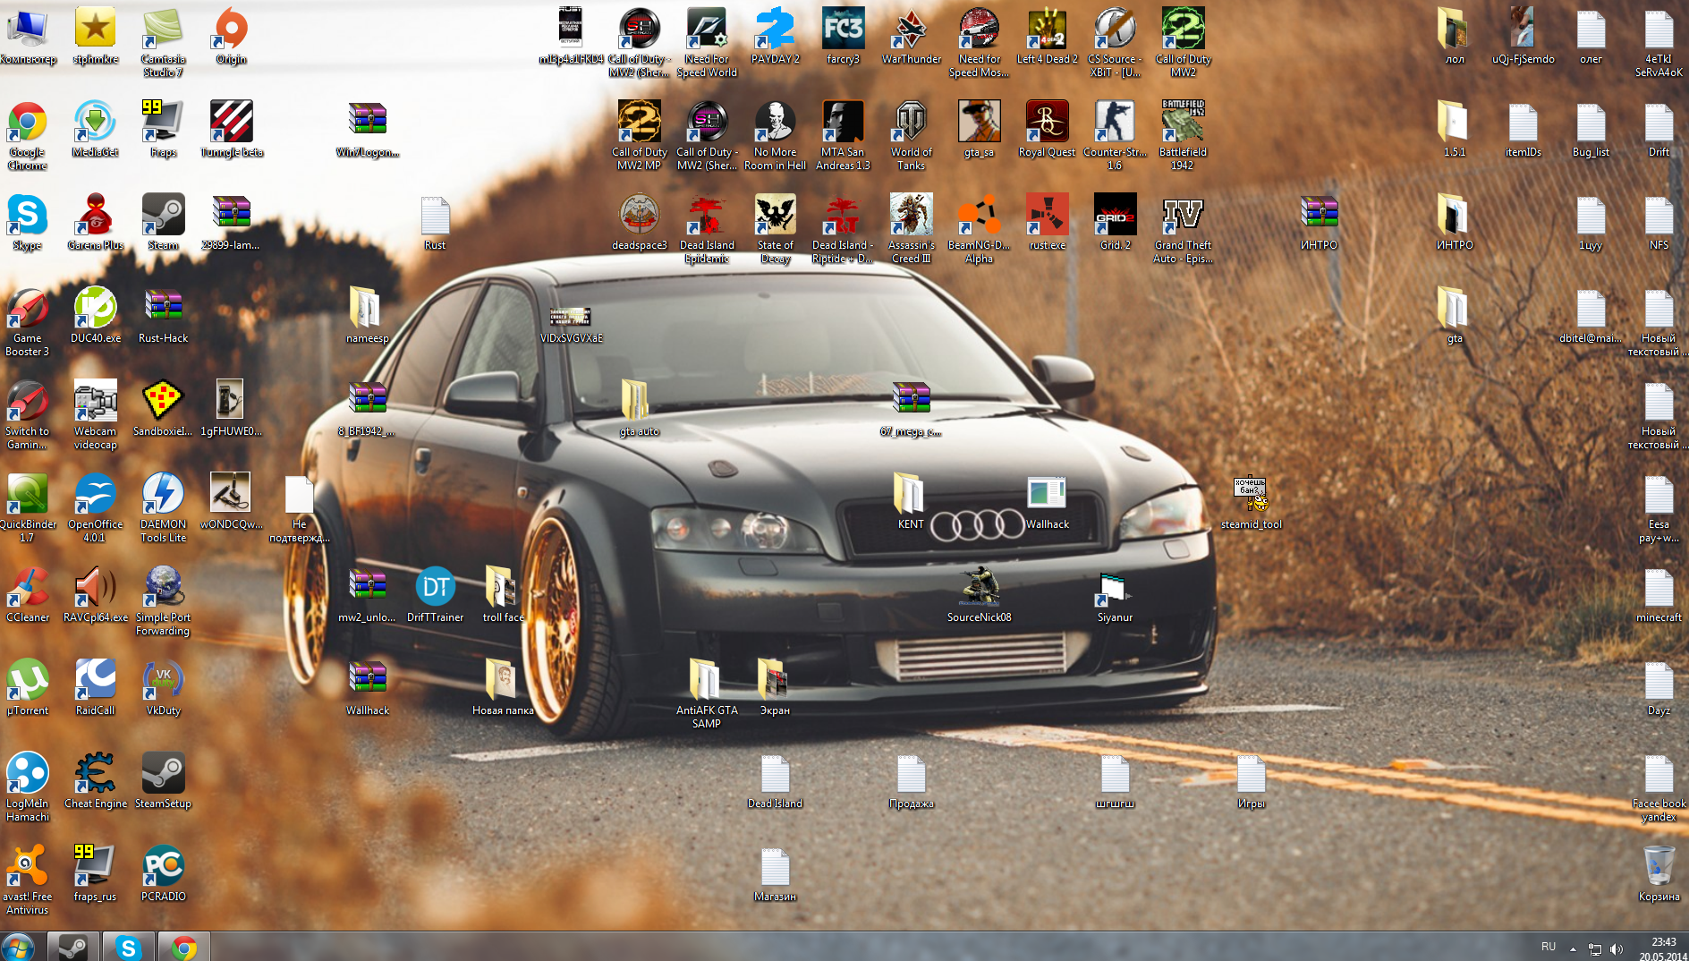This screenshot has width=1689, height=961.
Task: Click Chrome taskbar button
Action: 184,947
